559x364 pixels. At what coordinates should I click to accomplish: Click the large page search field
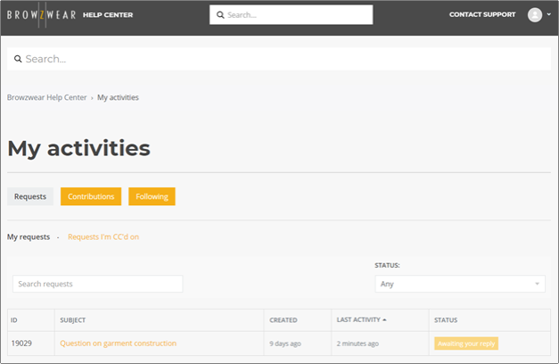tap(279, 59)
